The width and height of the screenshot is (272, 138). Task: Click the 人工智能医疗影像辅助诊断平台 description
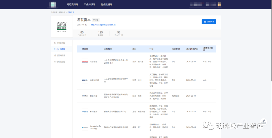pos(116,80)
